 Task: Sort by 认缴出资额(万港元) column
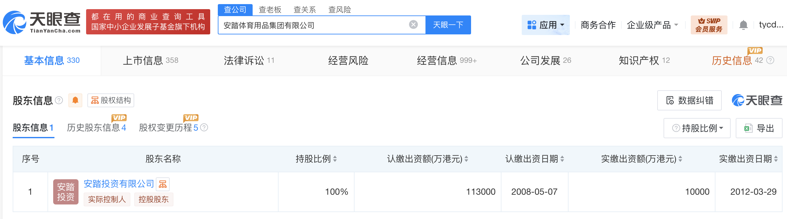[466, 159]
